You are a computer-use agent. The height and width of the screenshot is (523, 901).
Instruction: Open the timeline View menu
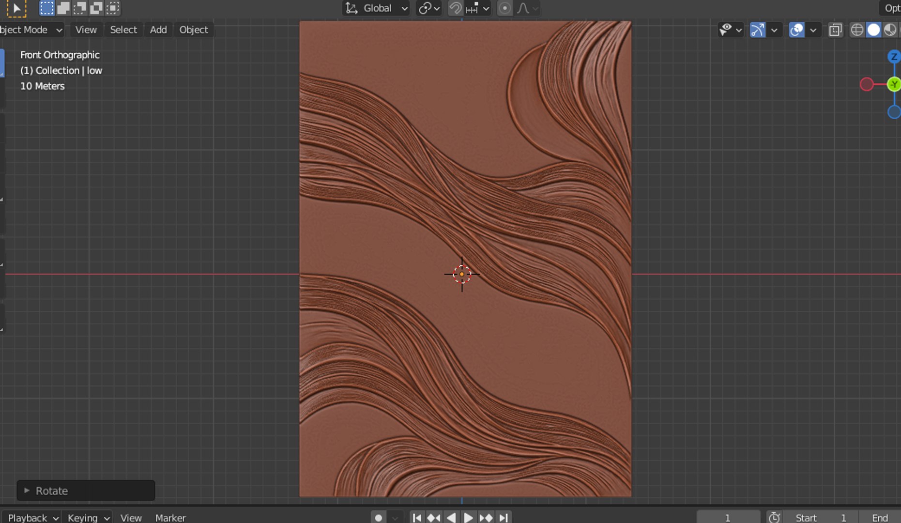pyautogui.click(x=131, y=518)
